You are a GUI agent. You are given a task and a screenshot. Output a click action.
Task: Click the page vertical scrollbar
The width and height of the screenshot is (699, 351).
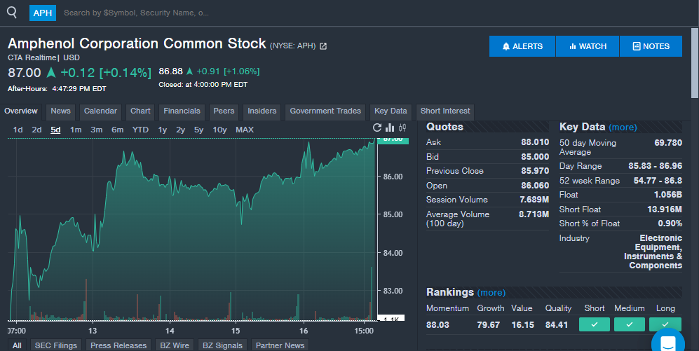[695, 62]
